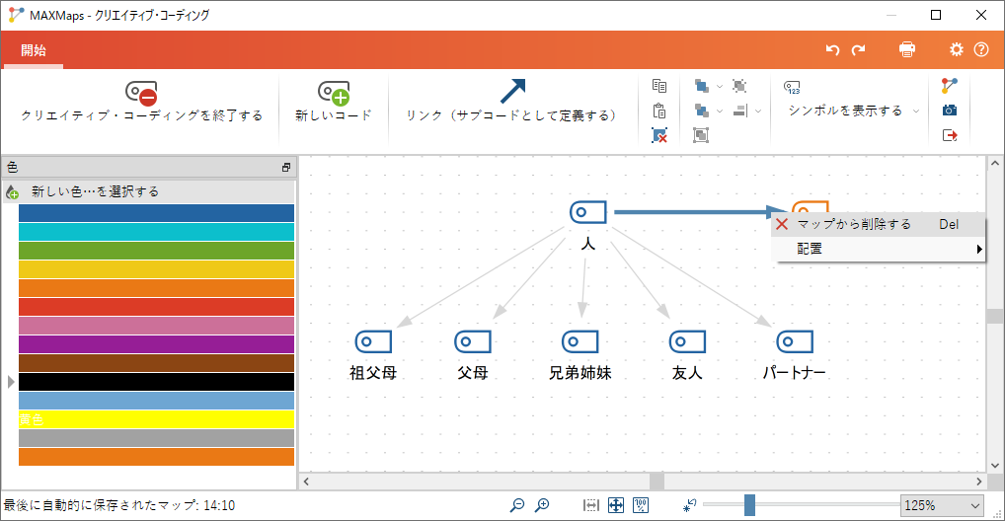The width and height of the screenshot is (1005, 521).
Task: Pick the purple color swatch
Action: coord(156,344)
